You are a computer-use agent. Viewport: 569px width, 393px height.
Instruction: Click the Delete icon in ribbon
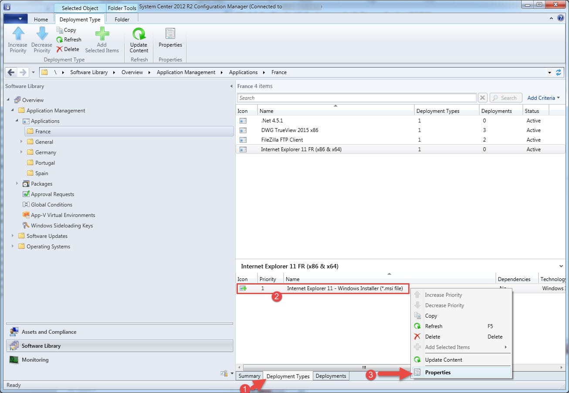pos(60,49)
